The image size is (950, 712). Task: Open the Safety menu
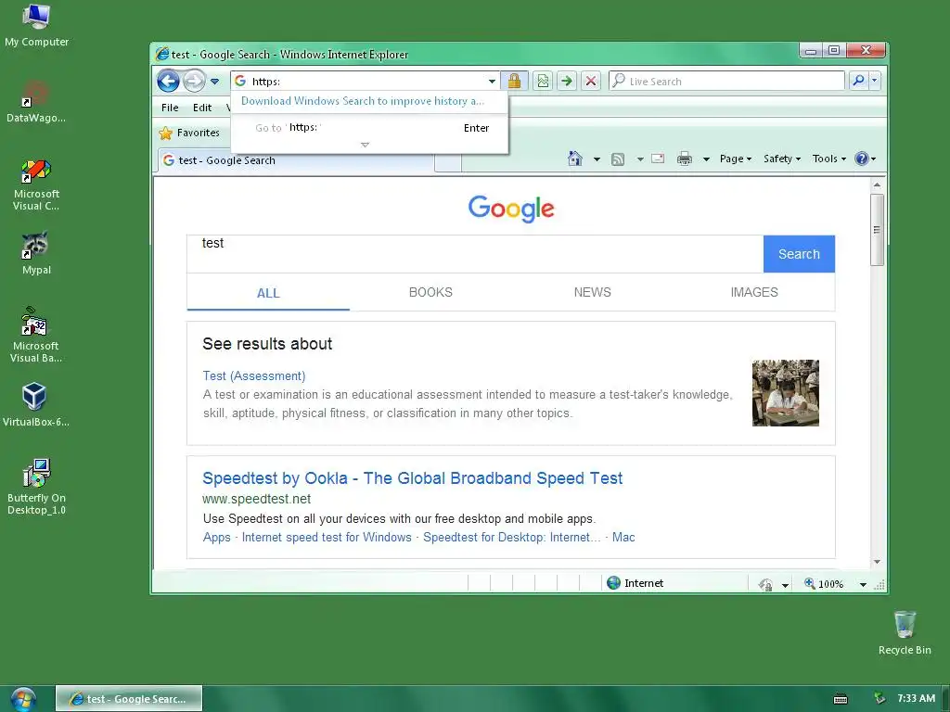click(781, 159)
